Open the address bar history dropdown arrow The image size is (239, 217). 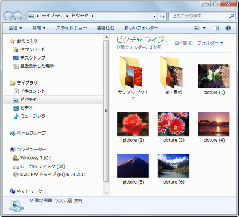click(x=154, y=16)
